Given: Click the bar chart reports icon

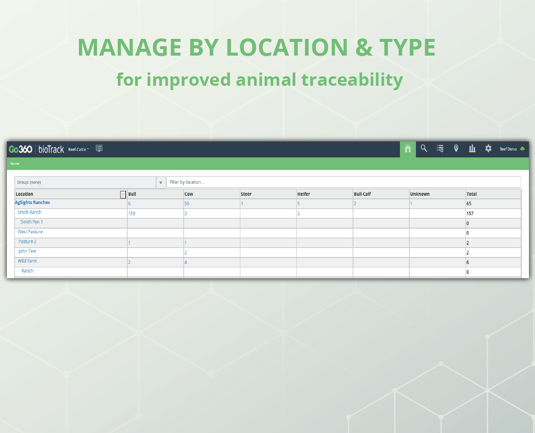Looking at the screenshot, I should pyautogui.click(x=472, y=149).
